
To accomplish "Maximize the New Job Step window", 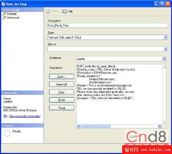I will pos(163,4).
